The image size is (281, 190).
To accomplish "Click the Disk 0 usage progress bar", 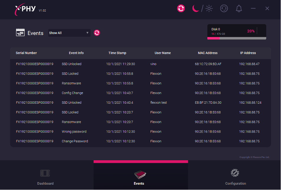I will 237,38.
